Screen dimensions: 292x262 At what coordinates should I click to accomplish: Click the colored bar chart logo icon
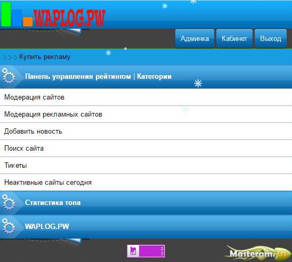click(17, 14)
